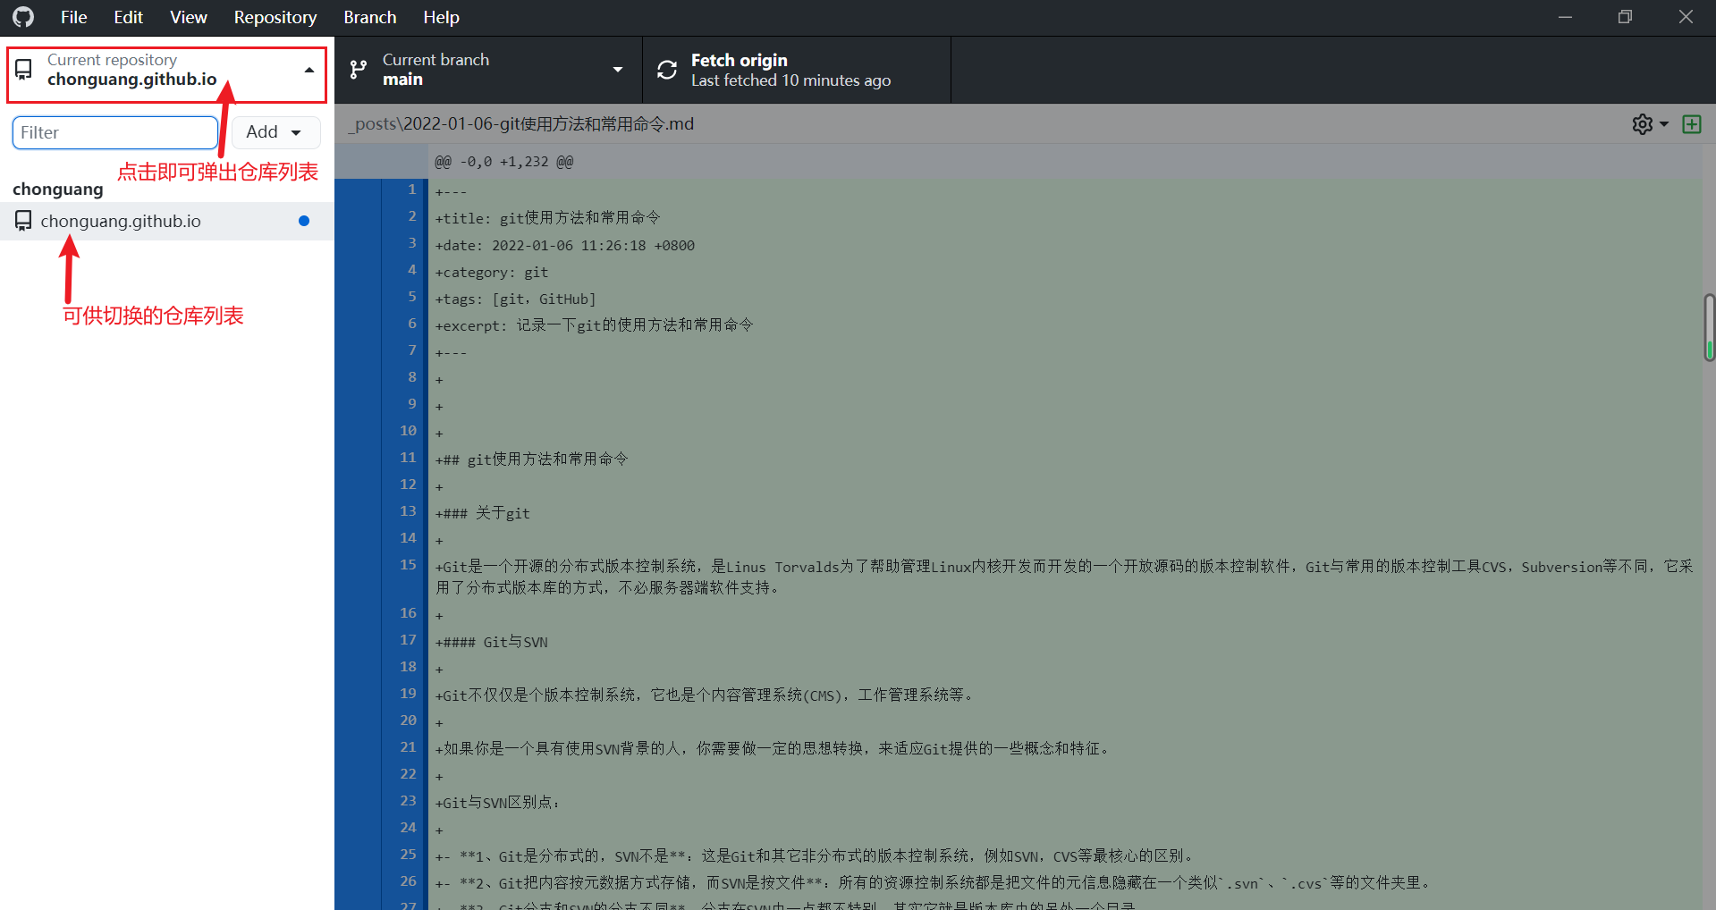The width and height of the screenshot is (1716, 910).
Task: Click the diff hunk header @@ -0,0 +1,232 @@
Action: pyautogui.click(x=504, y=162)
